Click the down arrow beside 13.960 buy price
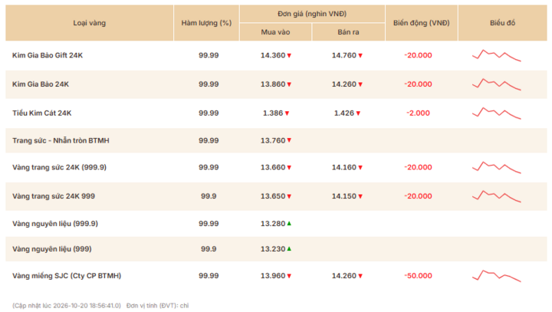The height and width of the screenshot is (312, 552). point(289,276)
